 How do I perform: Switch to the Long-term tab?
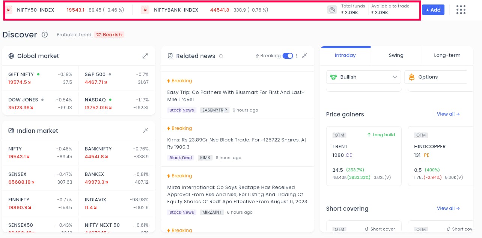pos(447,55)
